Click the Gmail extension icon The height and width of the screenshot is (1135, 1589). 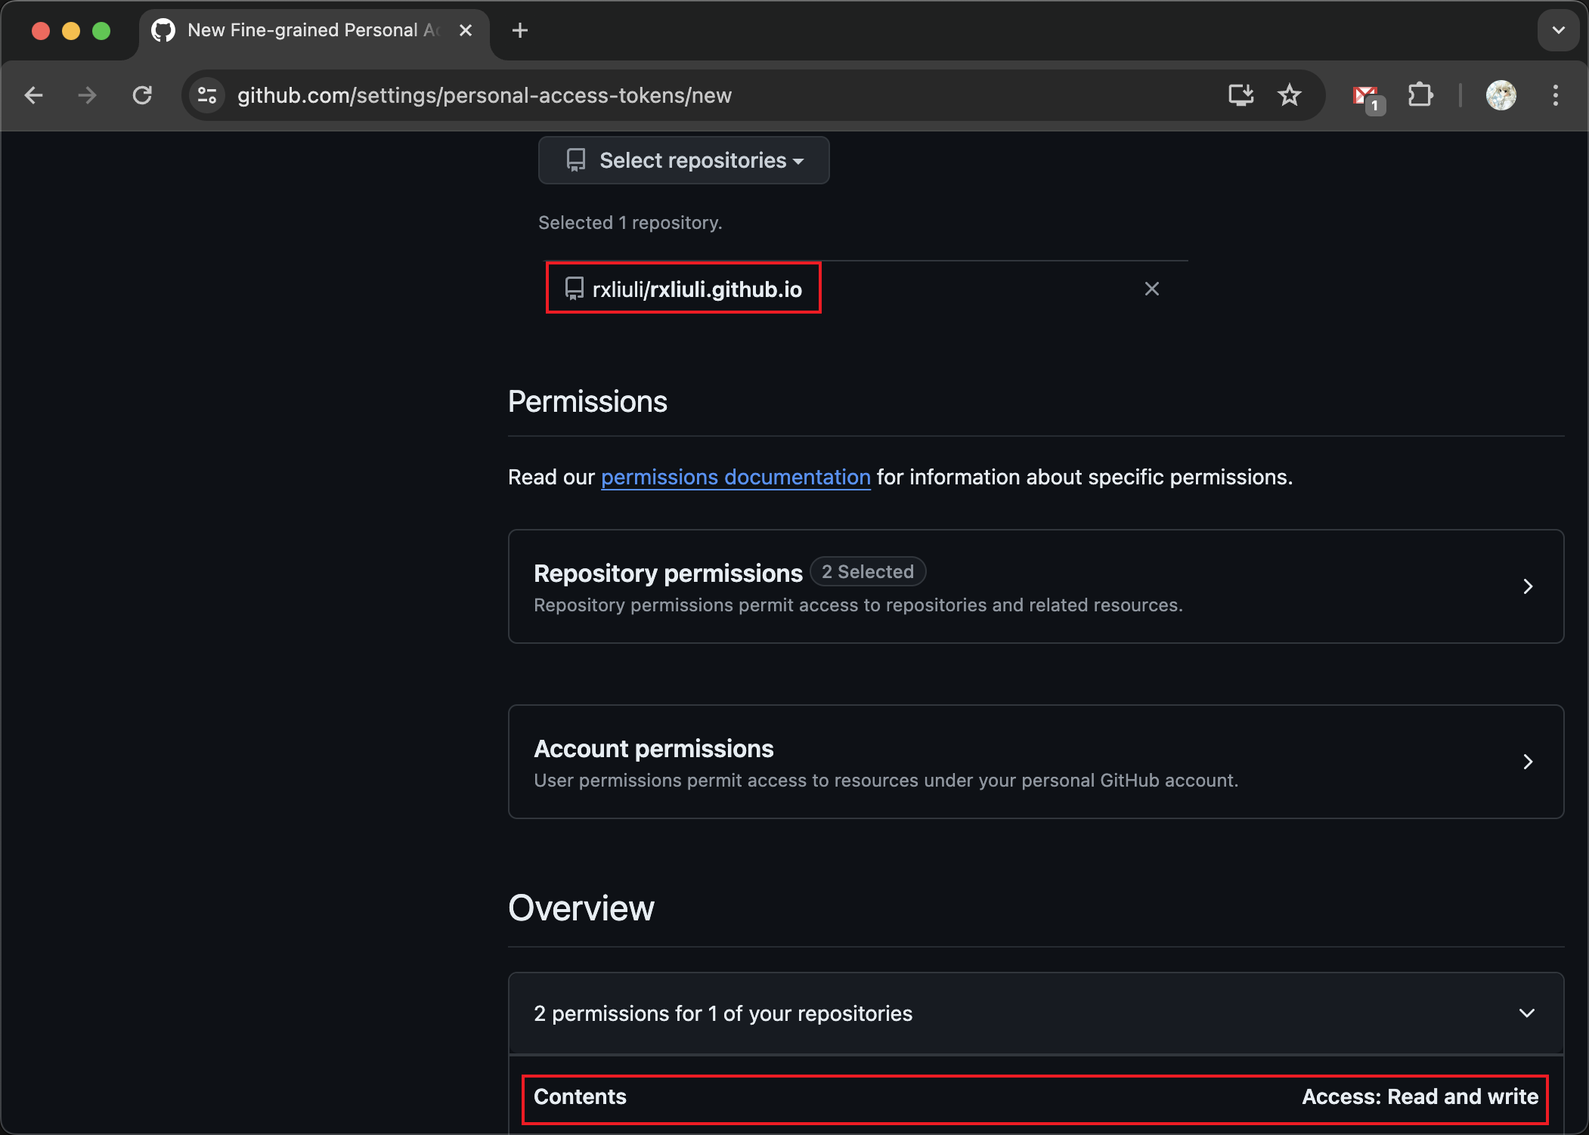coord(1367,97)
